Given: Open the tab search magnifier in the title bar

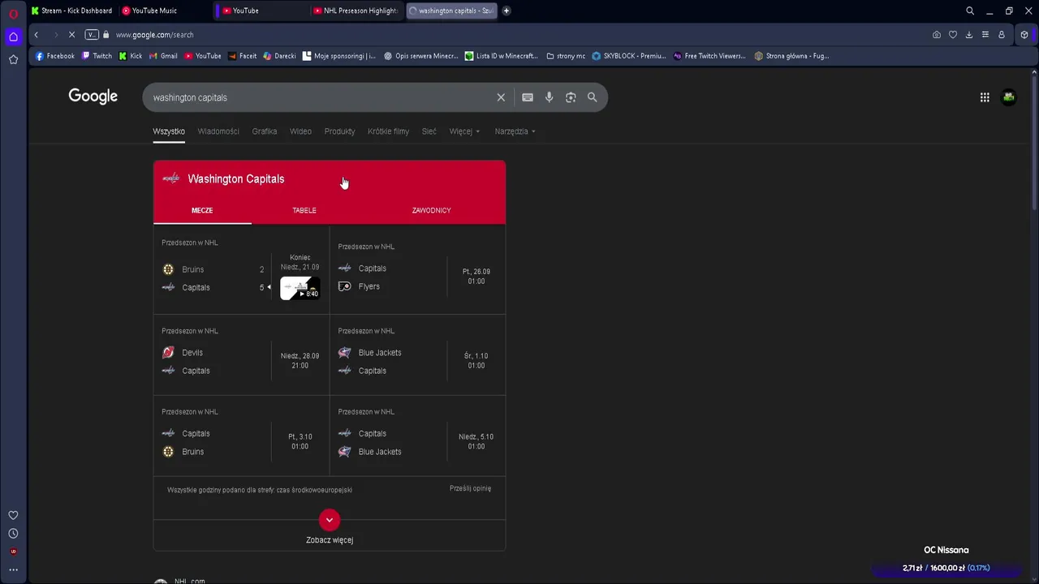Looking at the screenshot, I should point(970,11).
